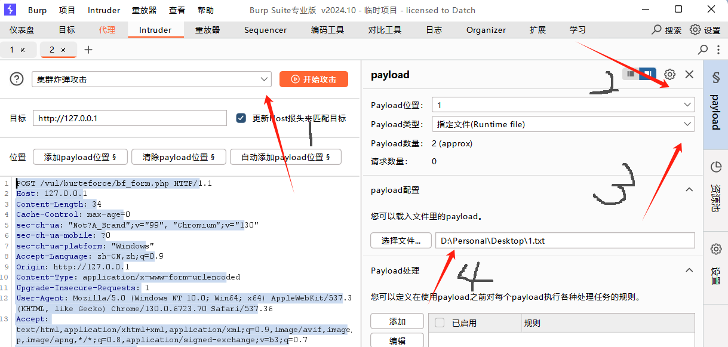Open the 帮助 menu
Image resolution: width=728 pixels, height=347 pixels.
(x=205, y=10)
